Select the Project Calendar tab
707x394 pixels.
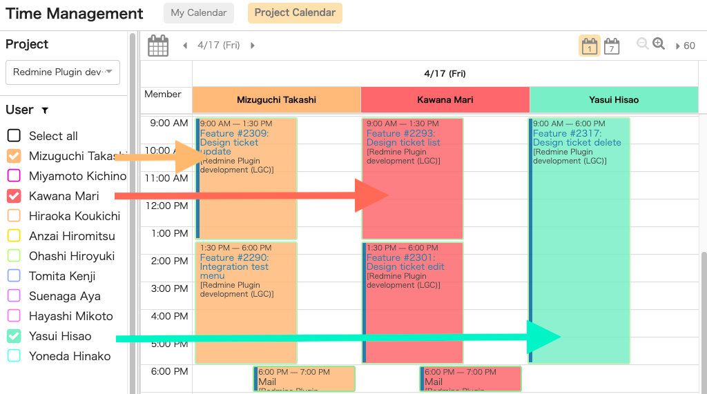[x=295, y=12]
